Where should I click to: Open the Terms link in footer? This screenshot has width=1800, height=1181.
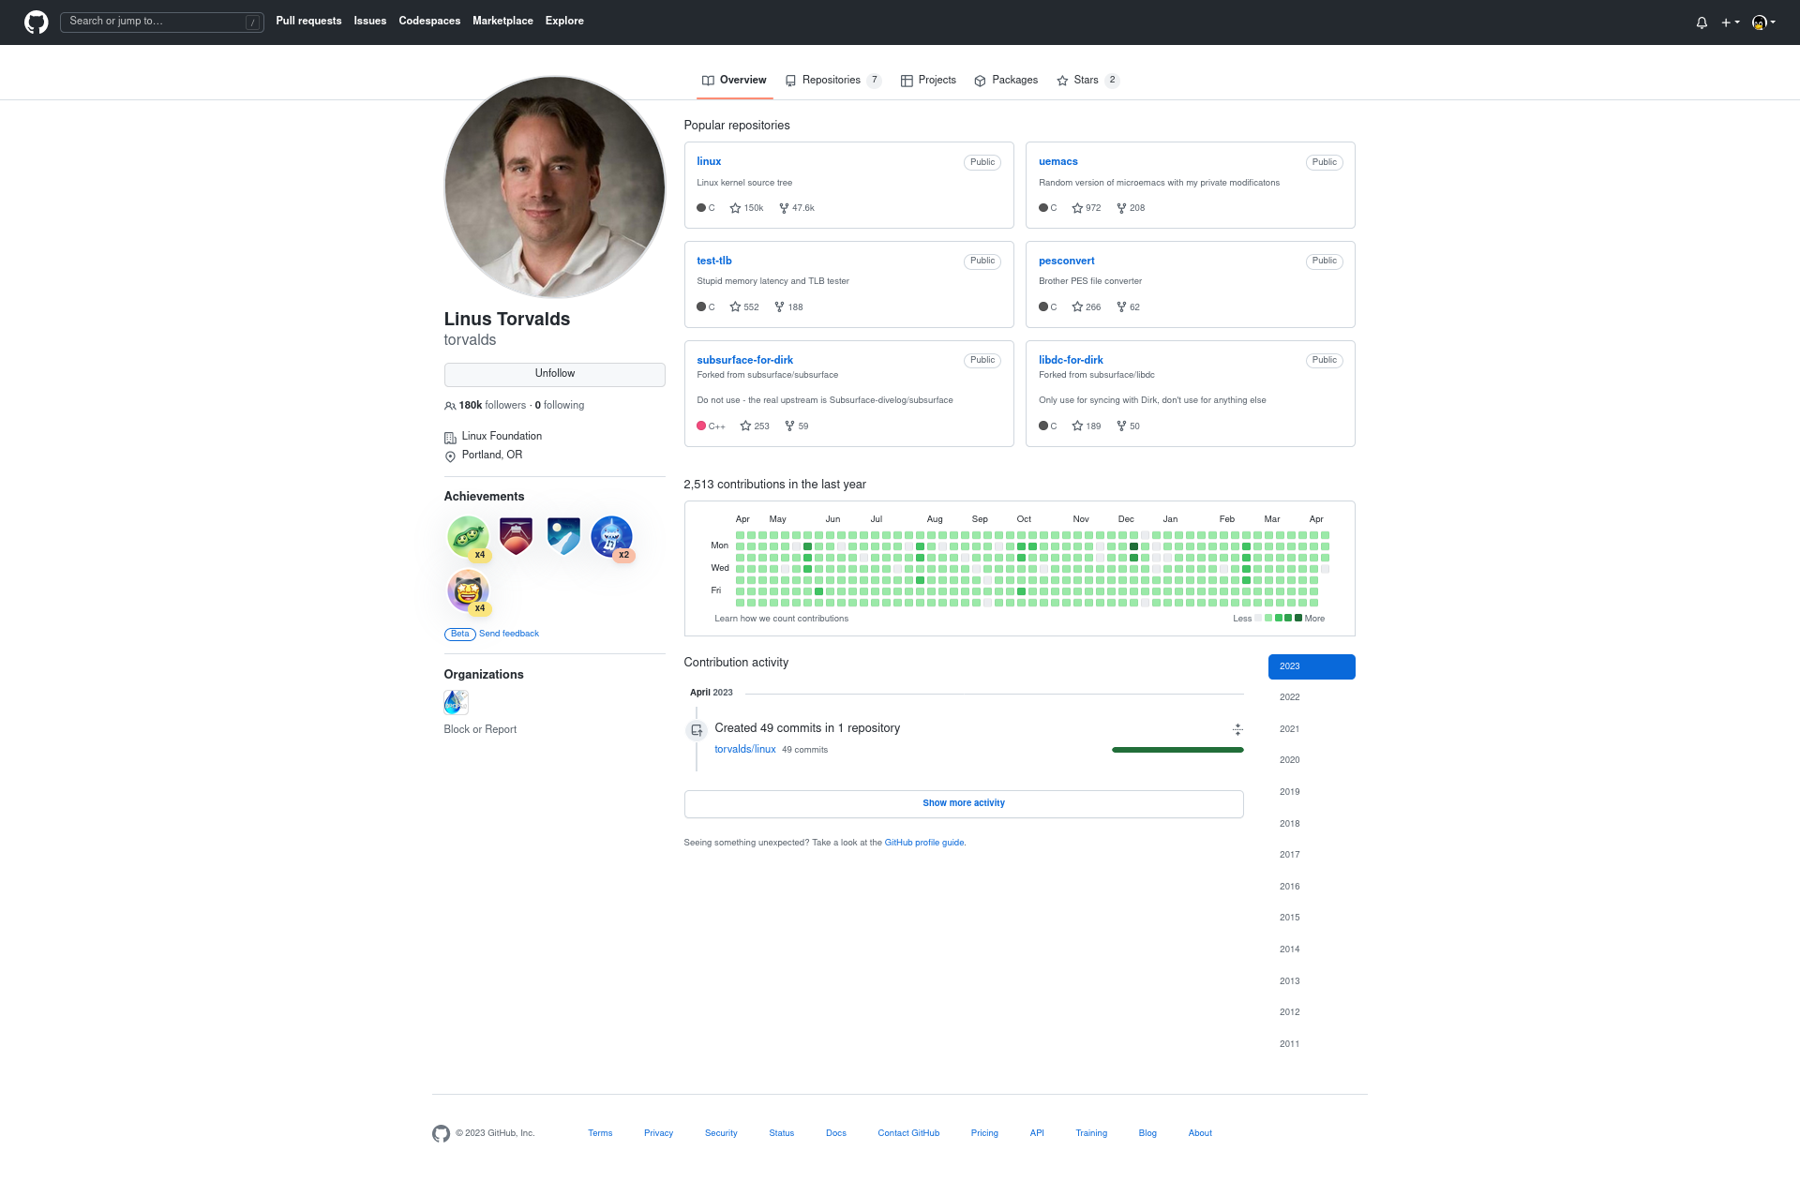click(x=600, y=1133)
